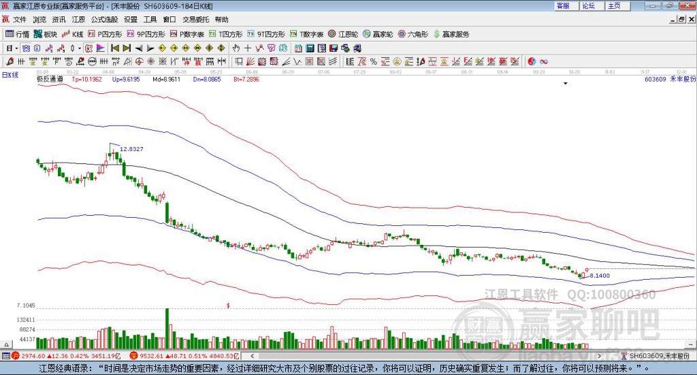Screen dimensions: 697x375
Task: Click the small triangle beside volume pane
Action: click(6, 344)
